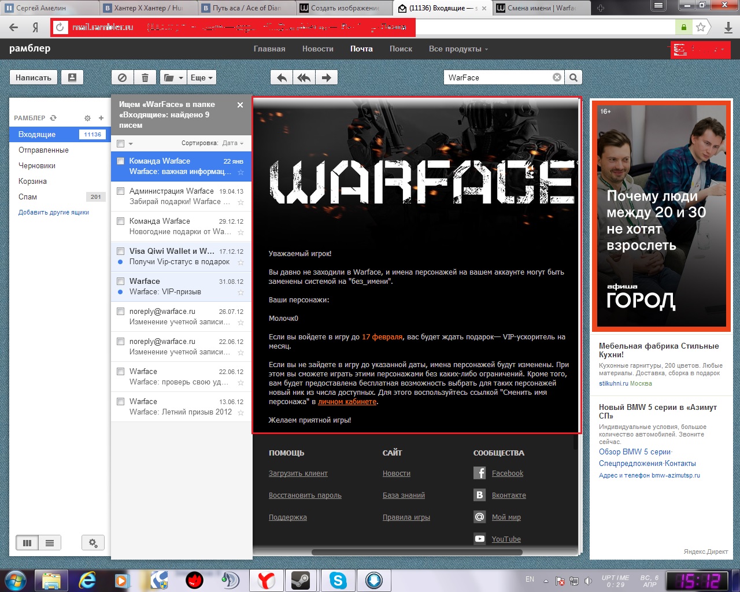740x592 pixels.
Task: Click Добавить другие ящики link
Action: coord(54,212)
